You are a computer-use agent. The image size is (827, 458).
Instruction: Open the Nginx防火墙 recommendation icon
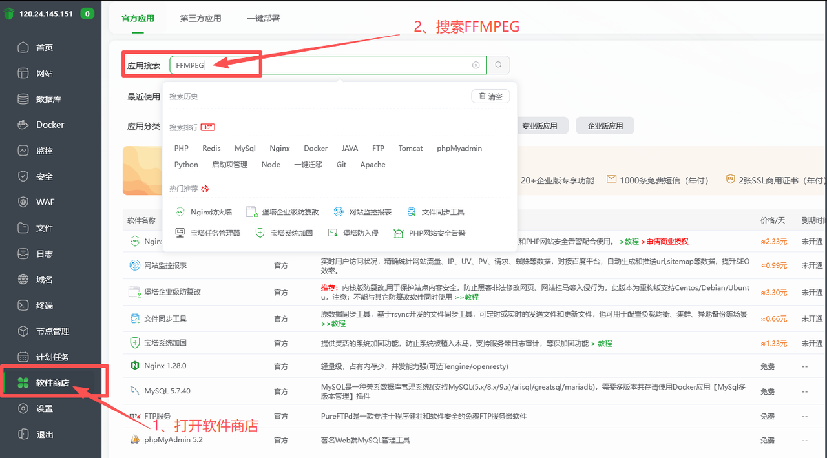pos(180,211)
